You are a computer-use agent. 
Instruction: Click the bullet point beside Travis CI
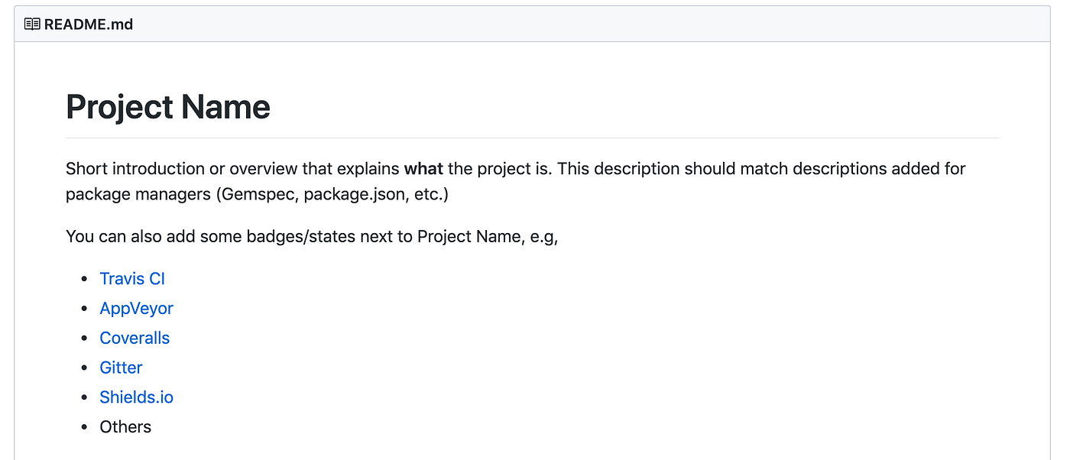84,279
